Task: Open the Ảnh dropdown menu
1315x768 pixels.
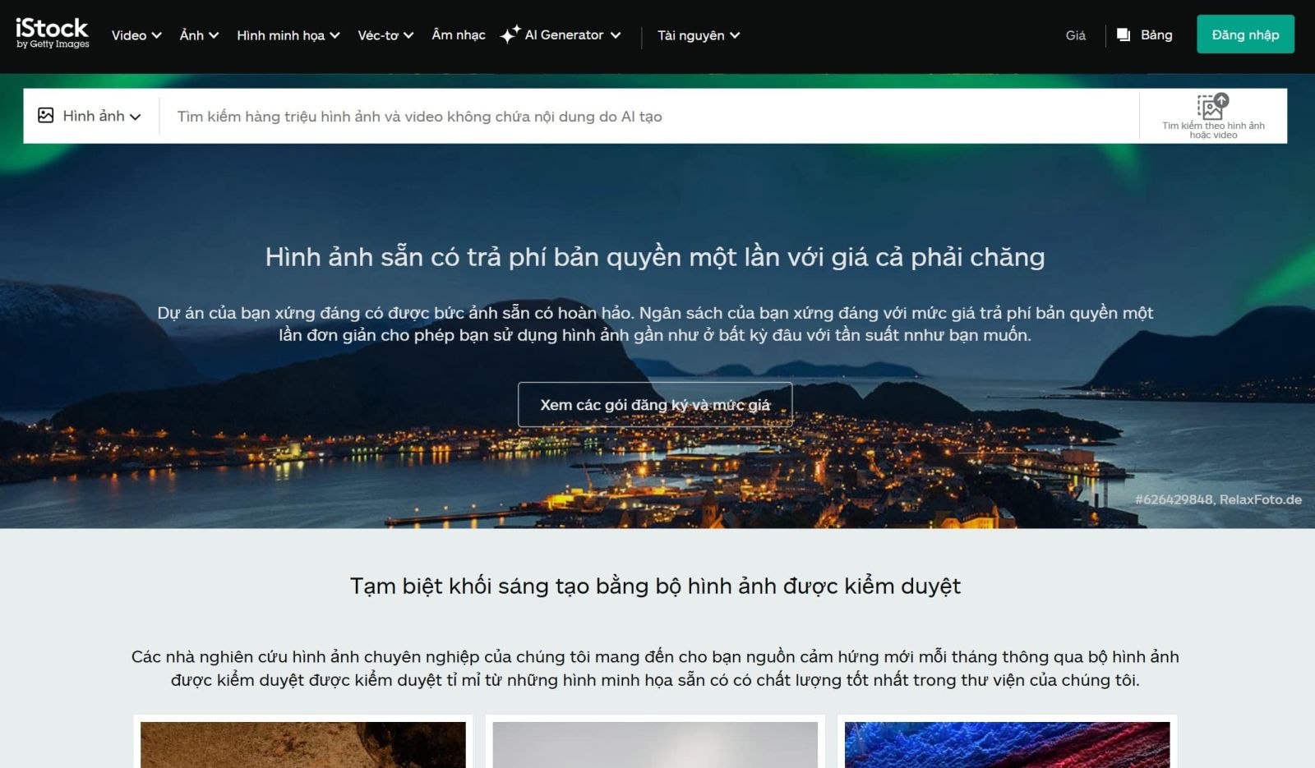Action: (199, 35)
